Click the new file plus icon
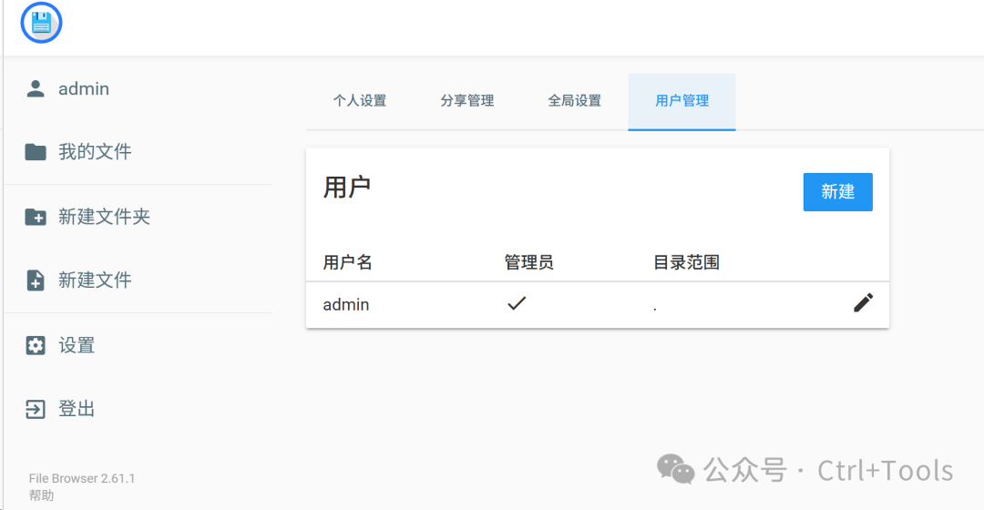The width and height of the screenshot is (984, 510). pos(36,280)
